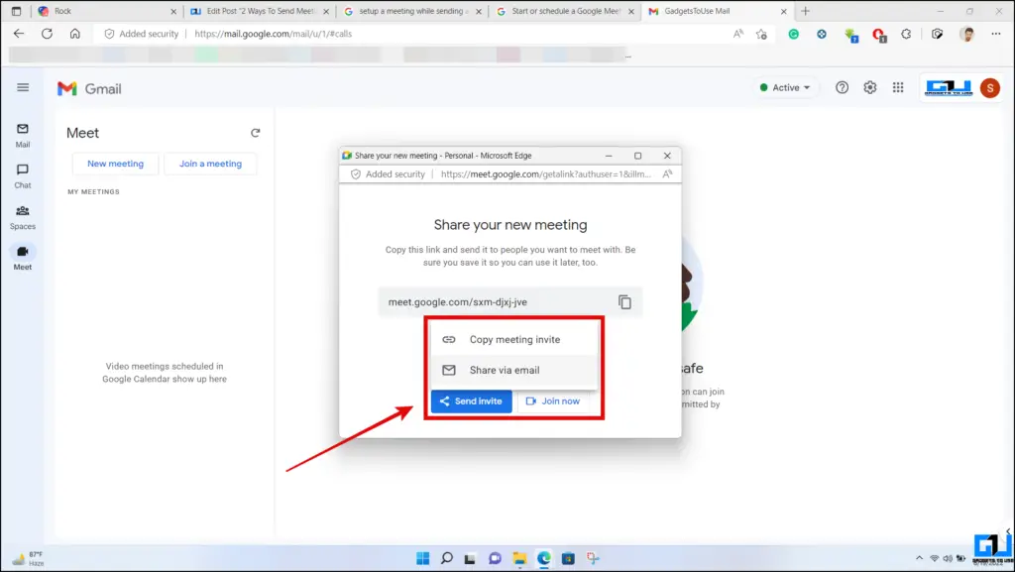Close the Share your new meeting popup window
Screen dimensions: 1015x572
pos(667,156)
